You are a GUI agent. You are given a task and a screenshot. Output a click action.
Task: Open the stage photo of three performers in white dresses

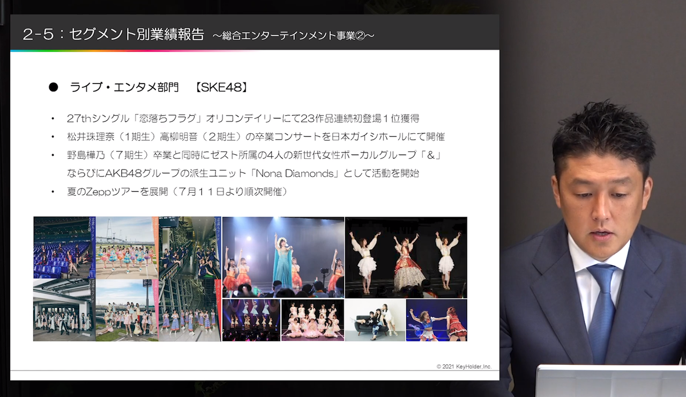[406, 257]
